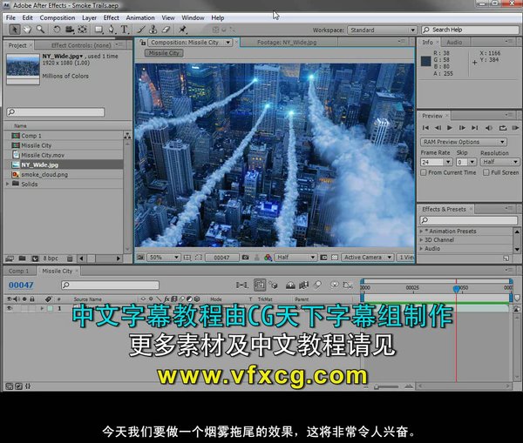Select the Puppet Pin tool

pos(182,30)
